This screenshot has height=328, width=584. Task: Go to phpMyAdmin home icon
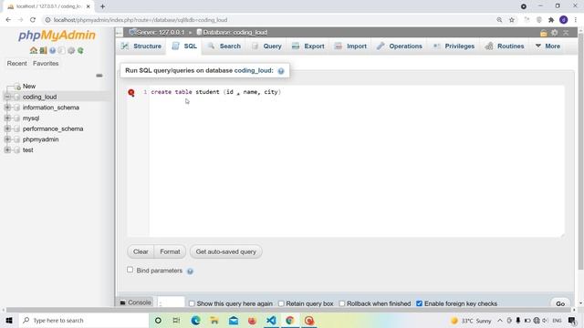pyautogui.click(x=34, y=51)
